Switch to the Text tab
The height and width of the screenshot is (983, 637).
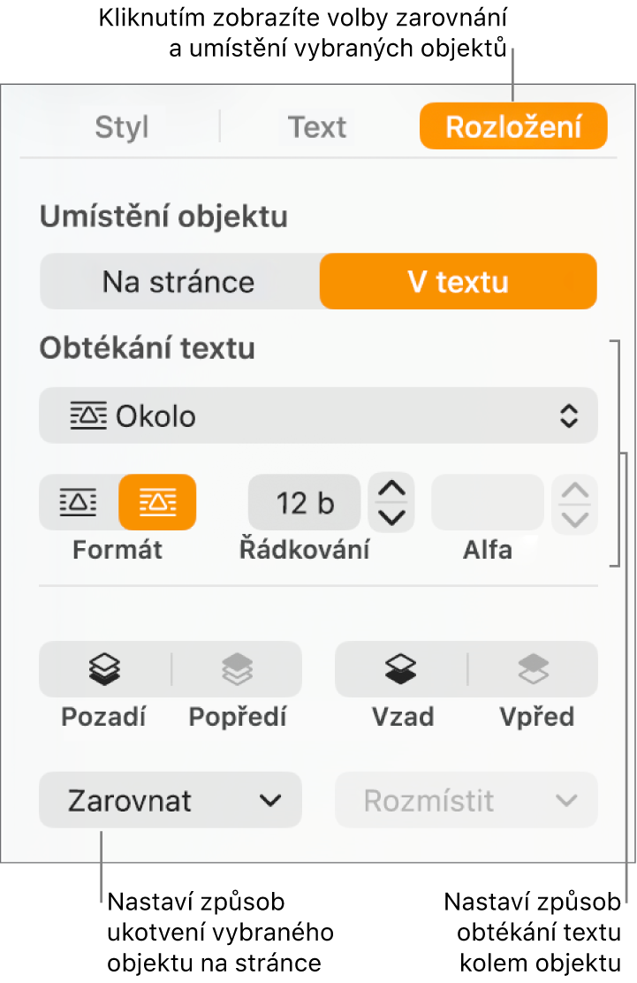click(x=317, y=126)
